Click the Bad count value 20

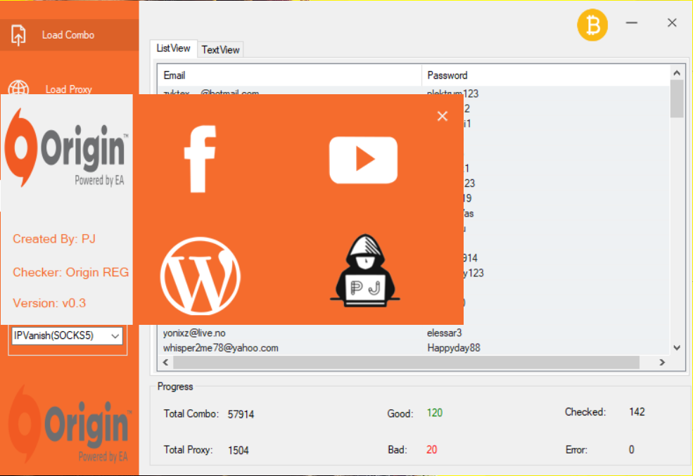coord(431,449)
